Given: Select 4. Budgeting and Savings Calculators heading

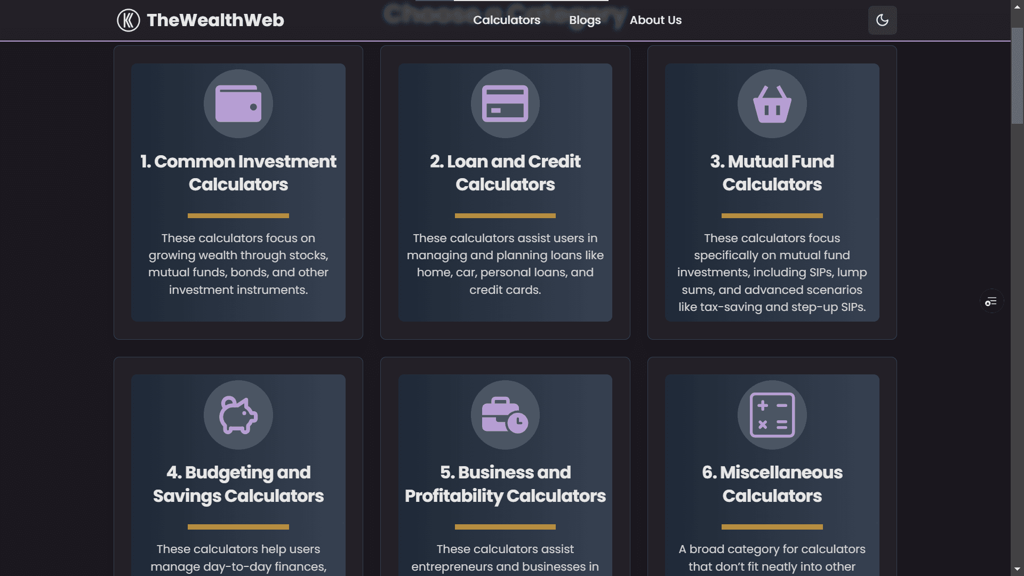Looking at the screenshot, I should [x=238, y=484].
